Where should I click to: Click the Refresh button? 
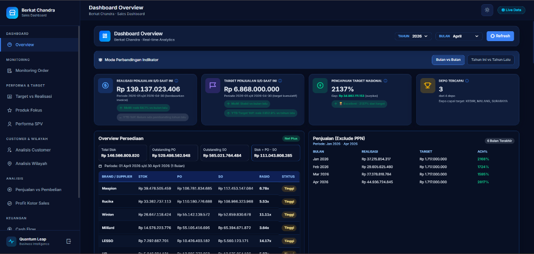pos(500,36)
